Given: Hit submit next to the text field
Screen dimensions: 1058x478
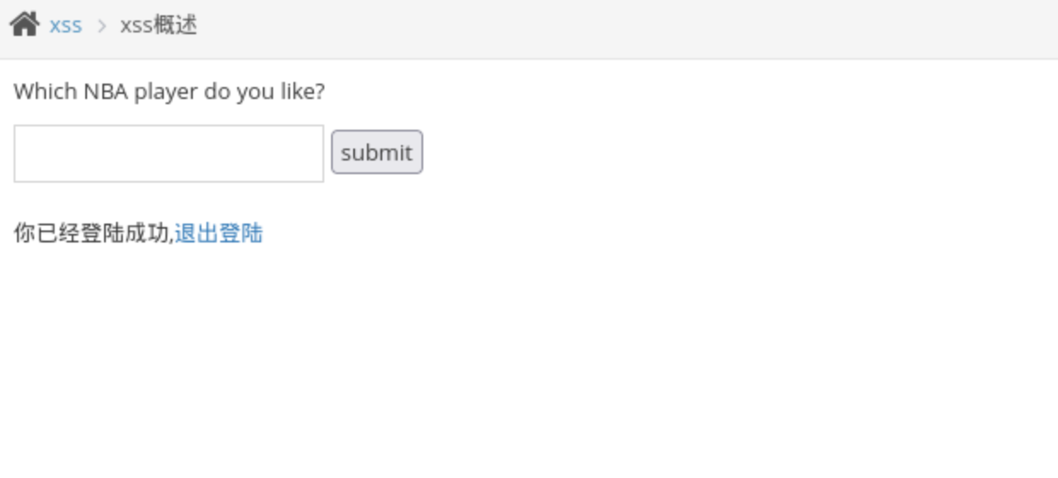Looking at the screenshot, I should pyautogui.click(x=376, y=153).
